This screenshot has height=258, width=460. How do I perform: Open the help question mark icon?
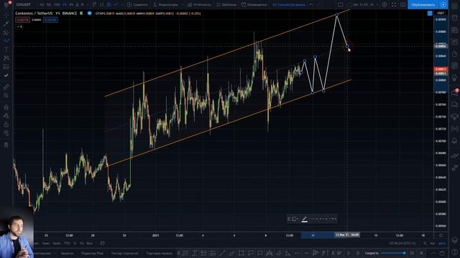[454, 252]
